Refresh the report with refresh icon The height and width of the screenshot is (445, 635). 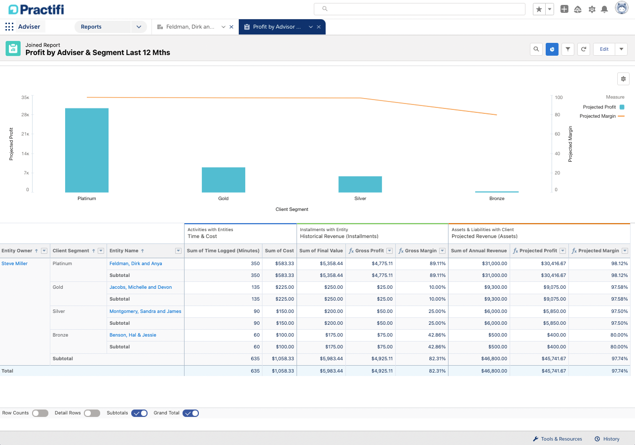(584, 49)
